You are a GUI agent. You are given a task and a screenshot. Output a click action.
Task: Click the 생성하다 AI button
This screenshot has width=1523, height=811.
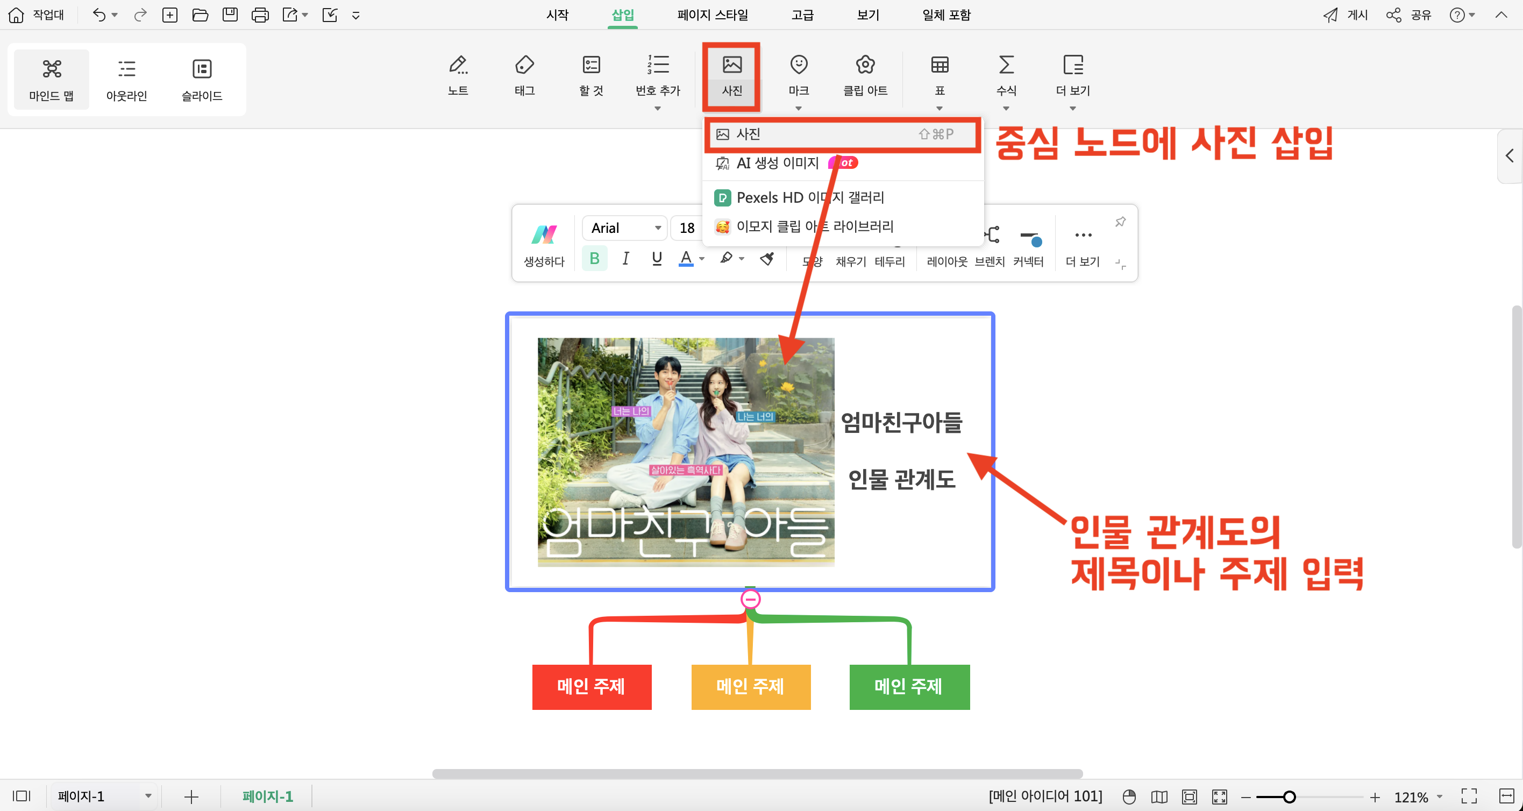click(544, 245)
